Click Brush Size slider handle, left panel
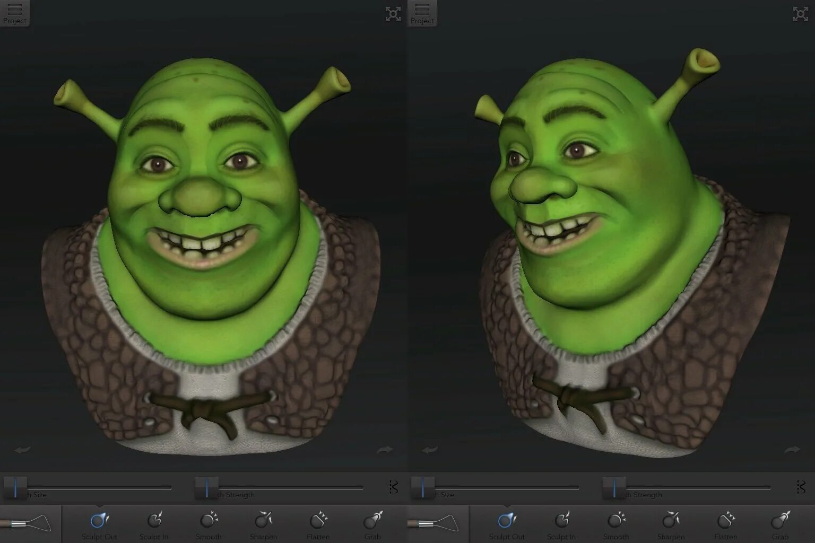 15,487
